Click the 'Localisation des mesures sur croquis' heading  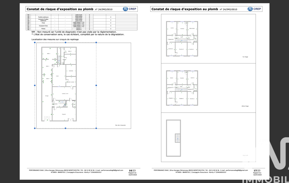click(x=55, y=39)
